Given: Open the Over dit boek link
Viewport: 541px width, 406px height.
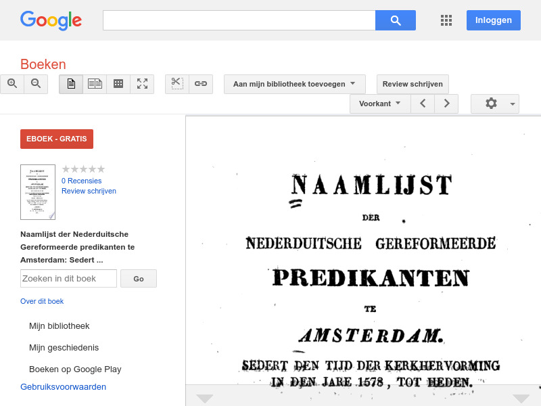Looking at the screenshot, I should pyautogui.click(x=42, y=301).
